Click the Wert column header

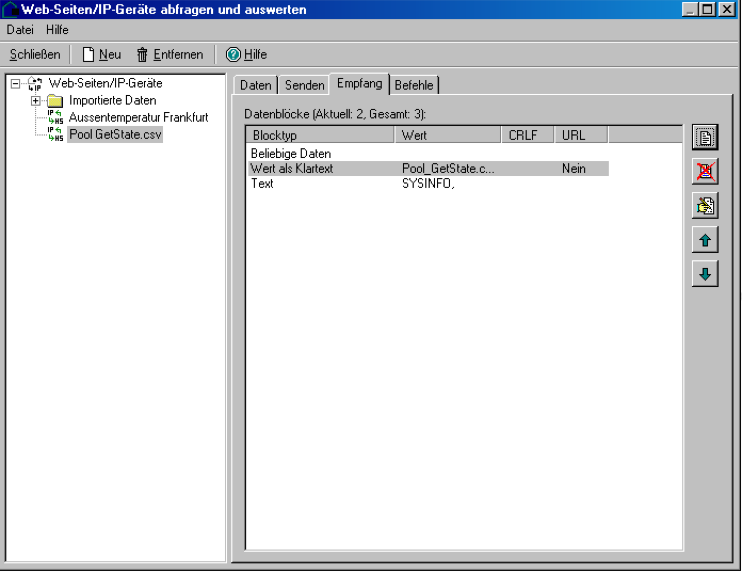click(448, 135)
